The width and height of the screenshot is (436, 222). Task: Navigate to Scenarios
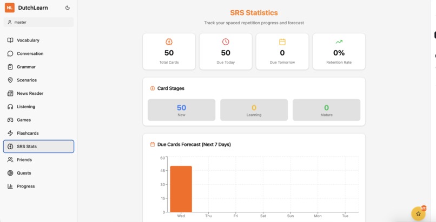[38, 80]
